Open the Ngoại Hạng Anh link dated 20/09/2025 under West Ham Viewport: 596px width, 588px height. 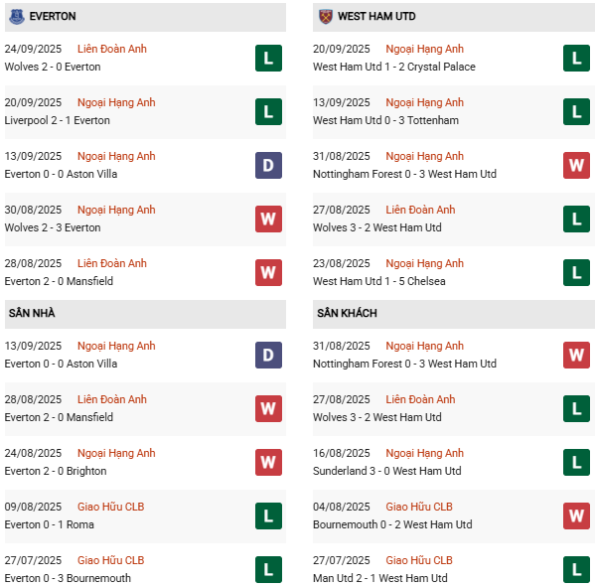pos(424,49)
